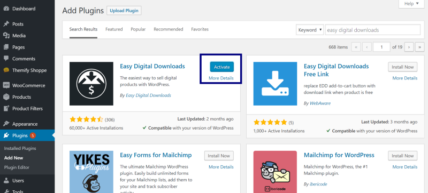Switch to Search Results tab
The width and height of the screenshot is (428, 193).
(83, 29)
